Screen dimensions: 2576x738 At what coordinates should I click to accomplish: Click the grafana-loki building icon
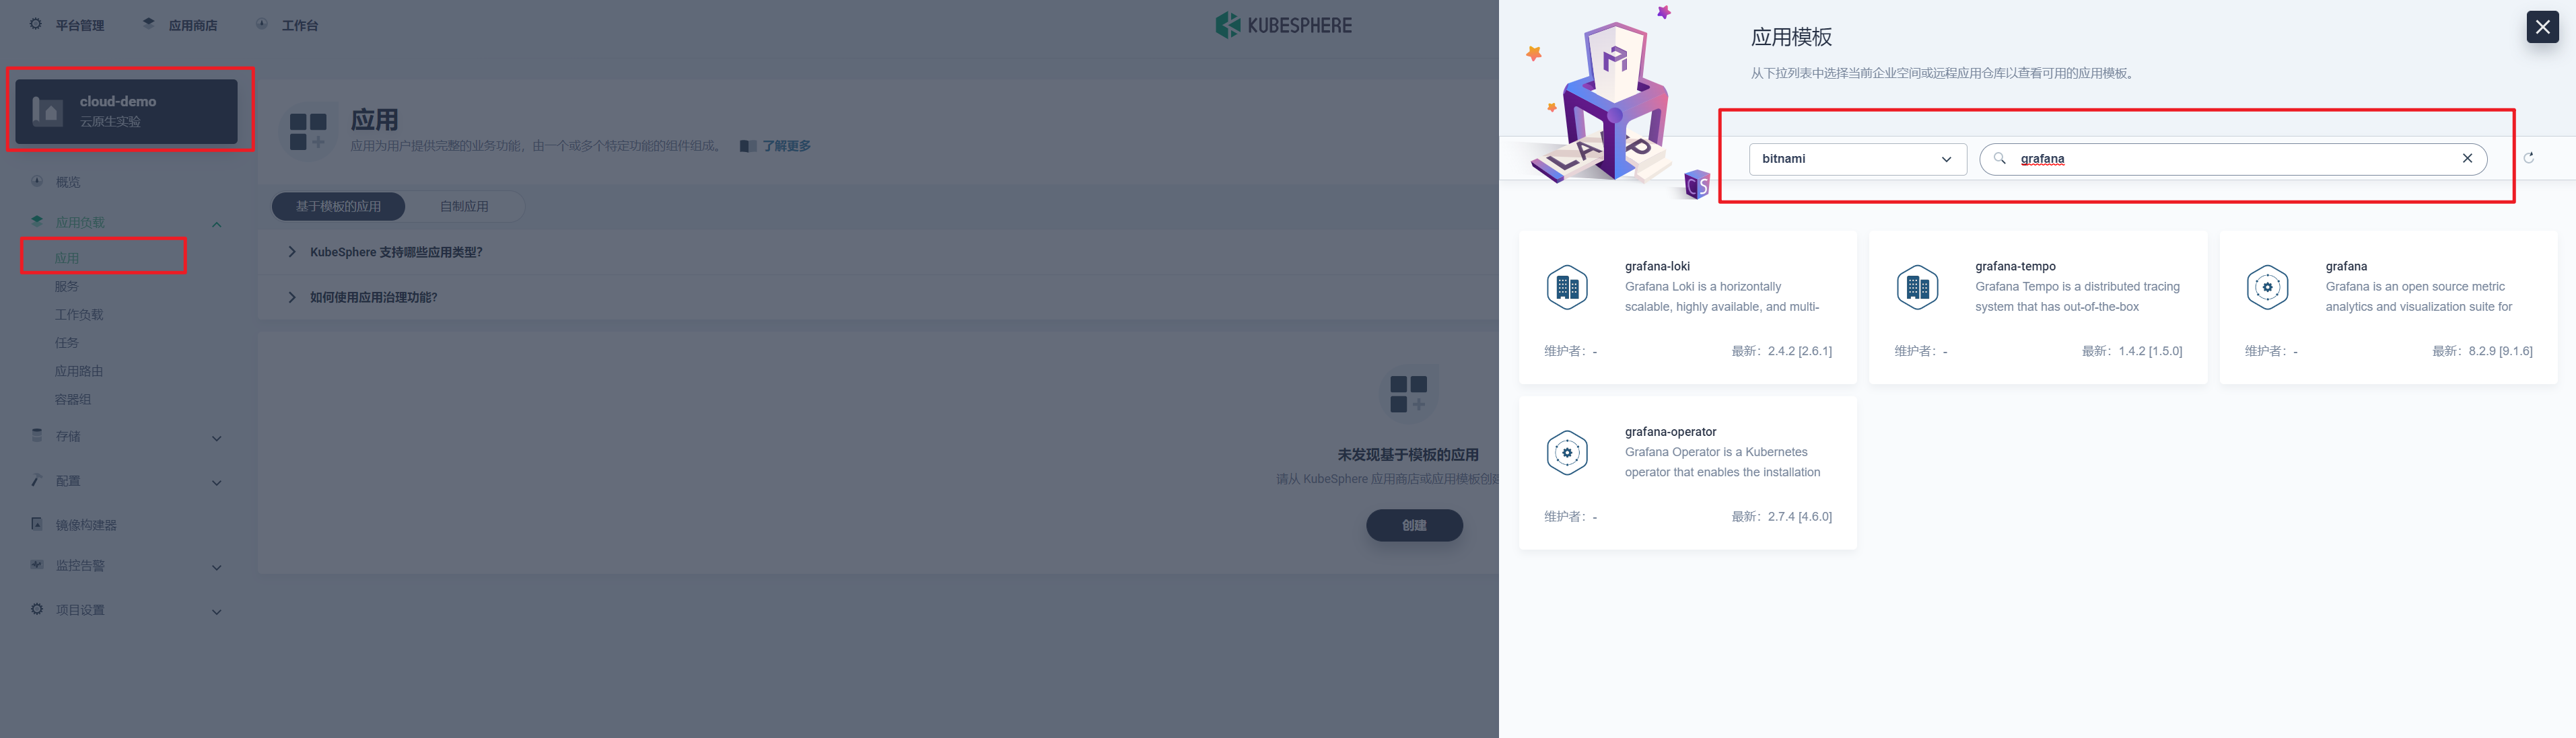(x=1567, y=288)
